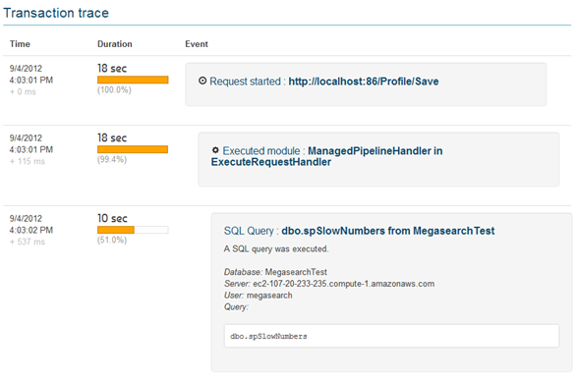Click the '(99.4%)' percentage label

112,160
